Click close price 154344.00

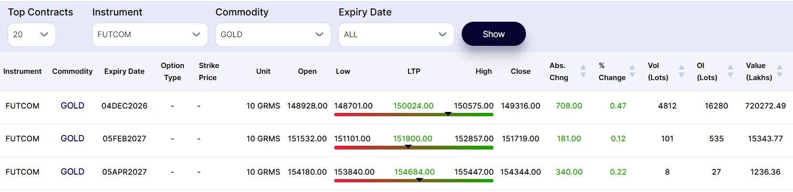tap(521, 172)
